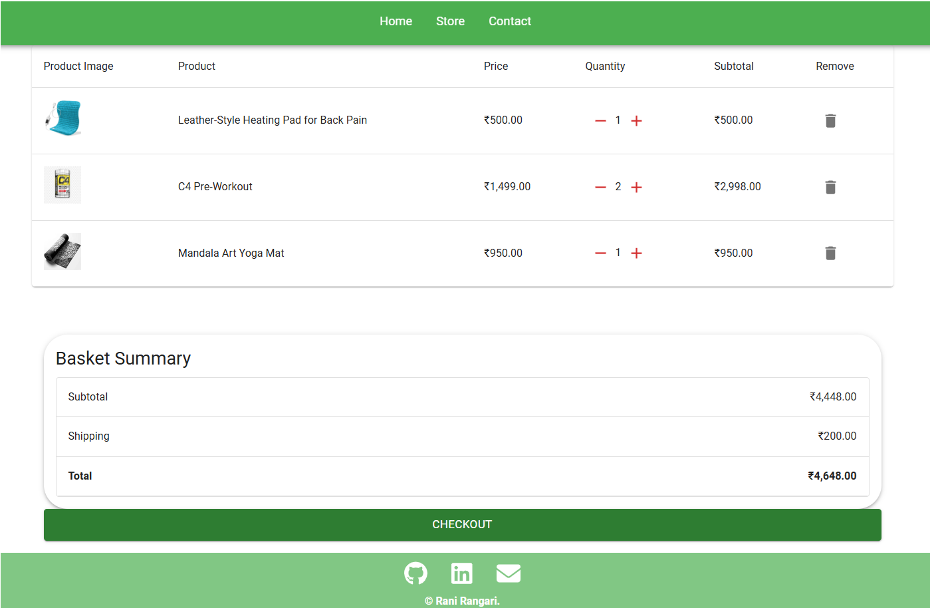930x608 pixels.
Task: Increase the Heating Pad quantity
Action: 636,120
